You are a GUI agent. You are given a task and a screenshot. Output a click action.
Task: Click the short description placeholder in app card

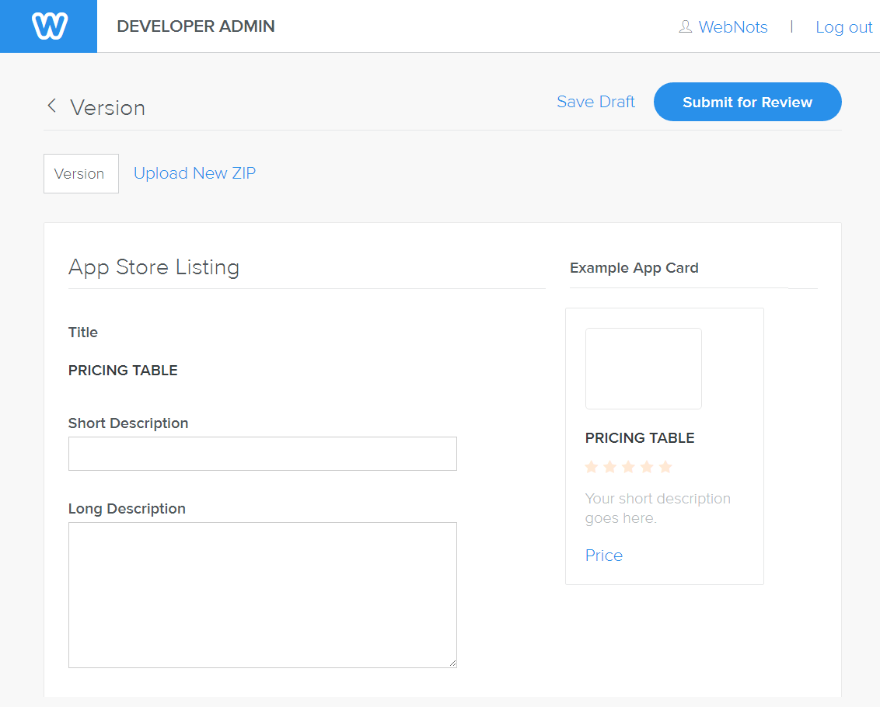(x=657, y=508)
